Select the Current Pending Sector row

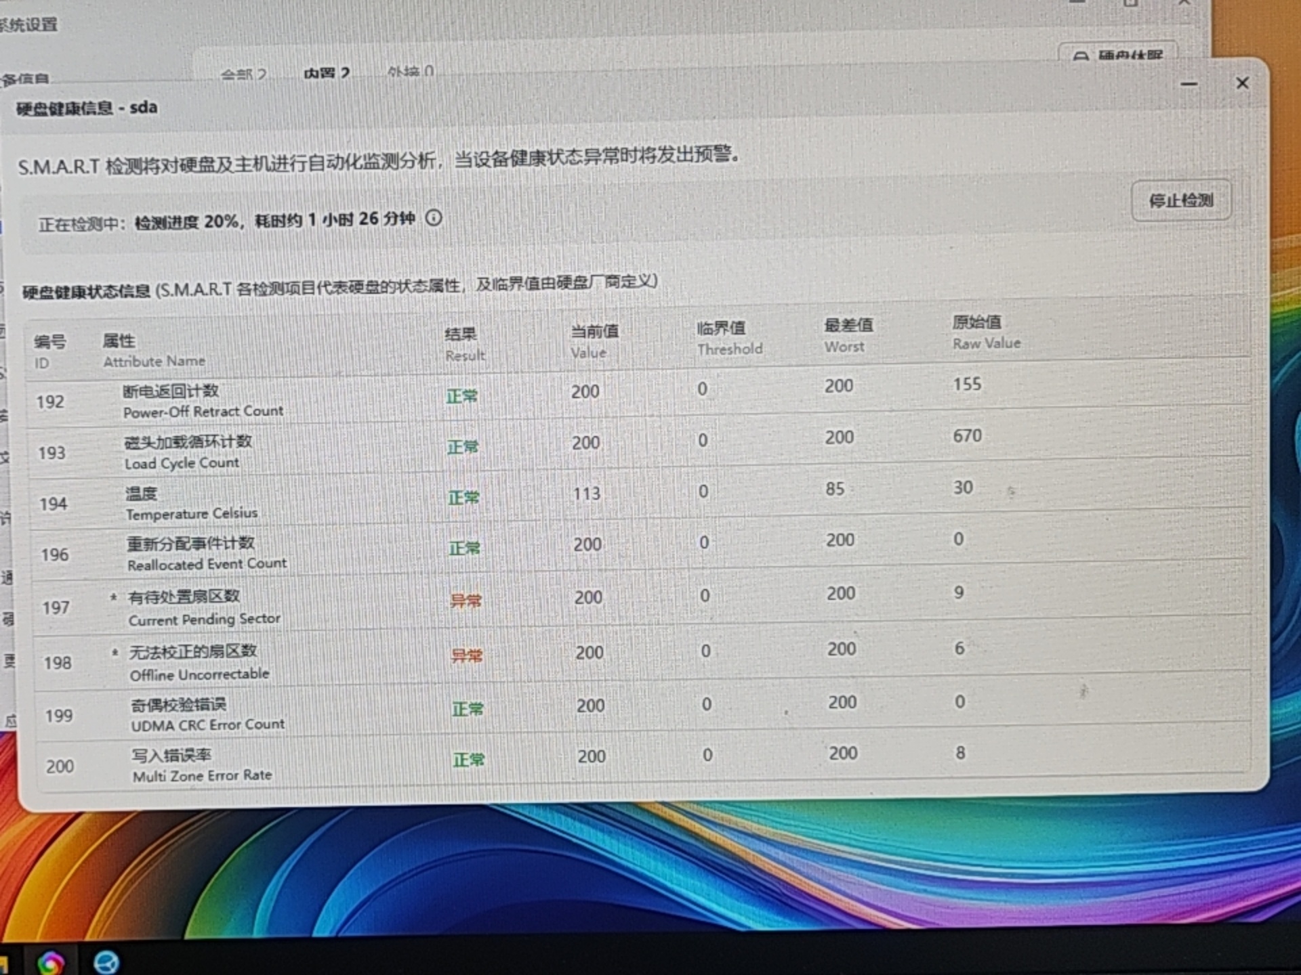point(204,607)
